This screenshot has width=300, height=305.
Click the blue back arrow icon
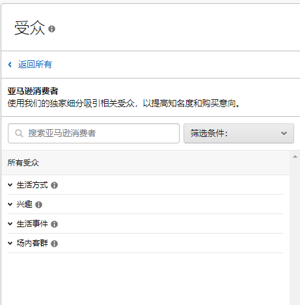pos(10,64)
